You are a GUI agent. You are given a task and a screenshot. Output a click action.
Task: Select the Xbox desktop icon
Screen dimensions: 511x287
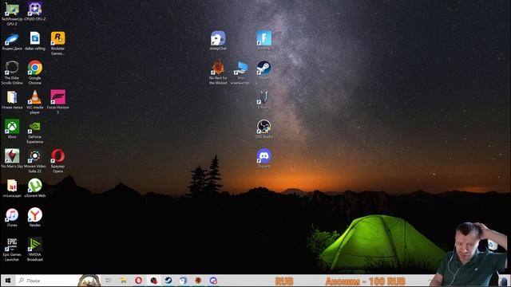(12, 129)
